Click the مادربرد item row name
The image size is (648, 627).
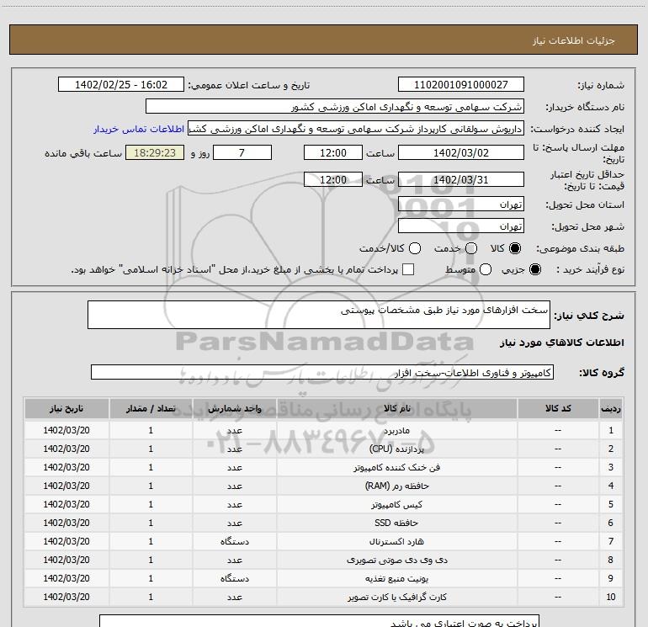(396, 431)
